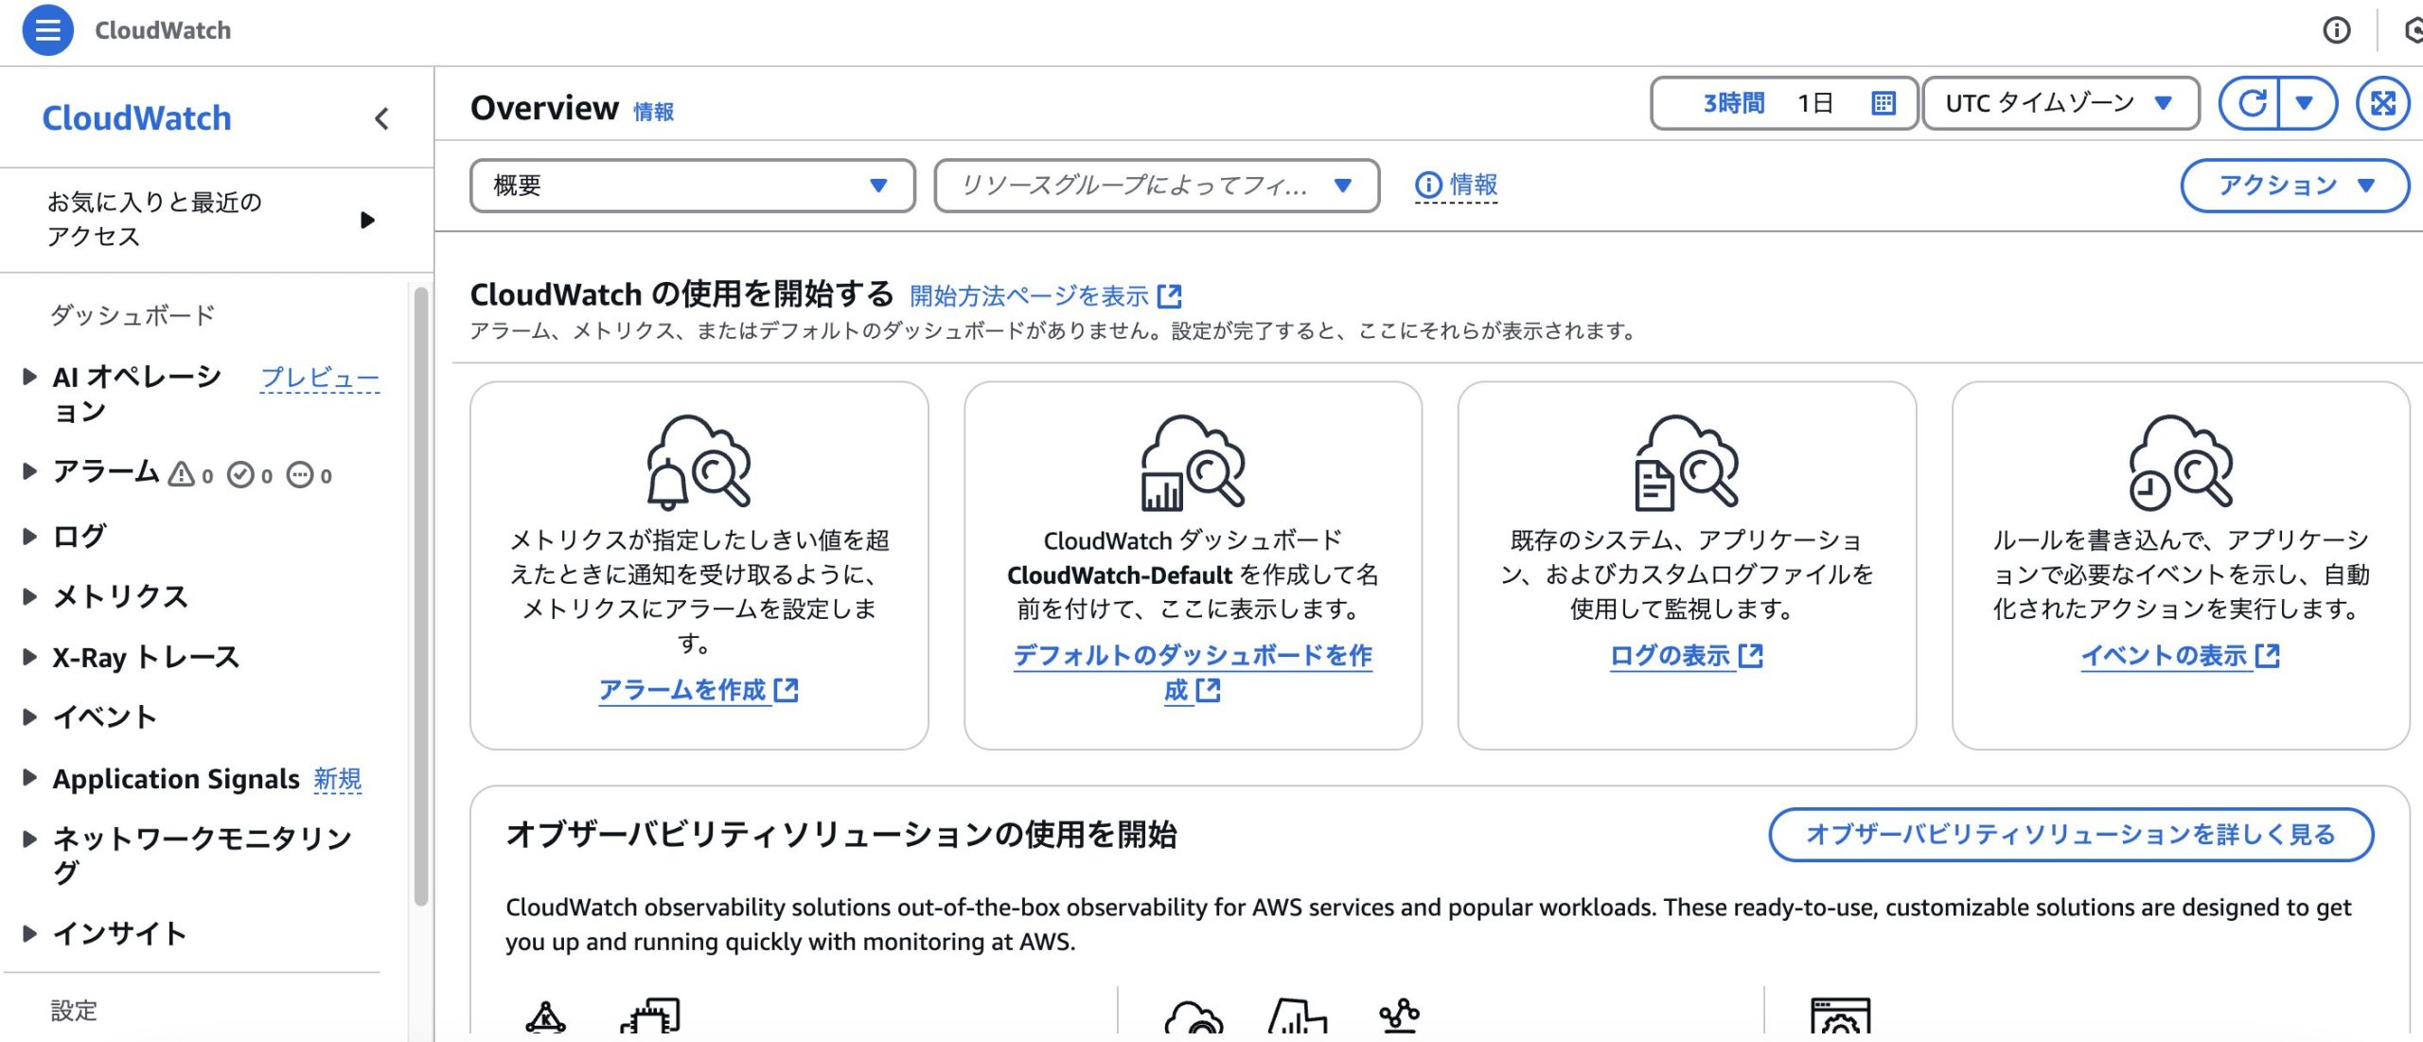Click the OK checkmark alarm count
Screen dimensions: 2423x1042
(x=250, y=474)
